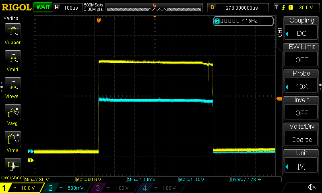Click the channel 2 coupling symbol in tab
The height and width of the screenshot is (193, 322).
tap(61, 187)
